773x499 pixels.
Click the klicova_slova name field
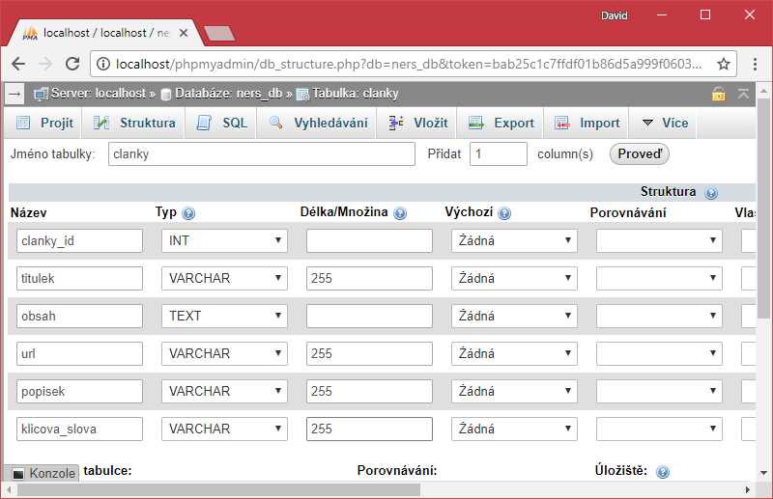(x=79, y=430)
